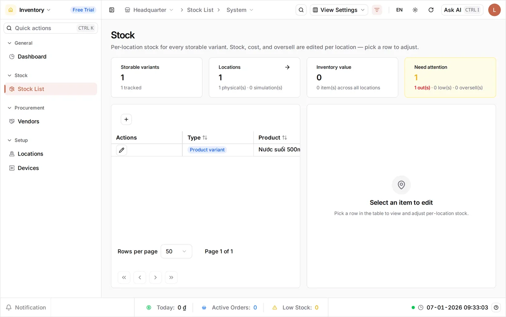The image size is (506, 317).
Task: Click the 07-01-2026 date time text
Action: point(457,307)
